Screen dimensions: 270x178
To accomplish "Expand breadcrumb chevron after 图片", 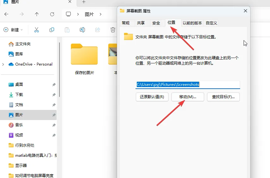I will pos(100,14).
